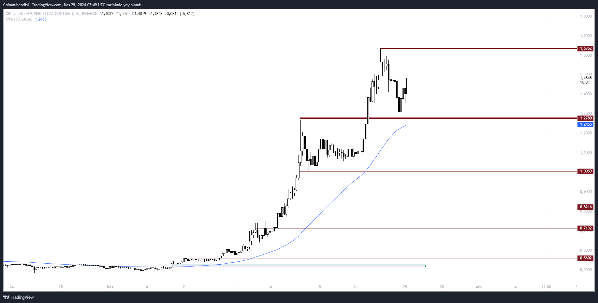
Task: Click the '12:00' label on time axis
Action: coord(546,287)
